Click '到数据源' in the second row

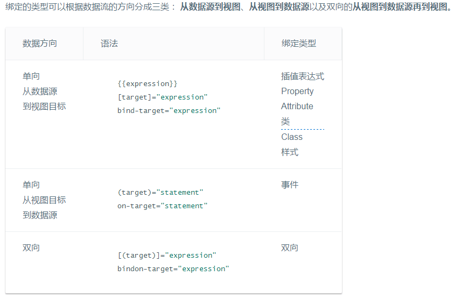click(40, 215)
